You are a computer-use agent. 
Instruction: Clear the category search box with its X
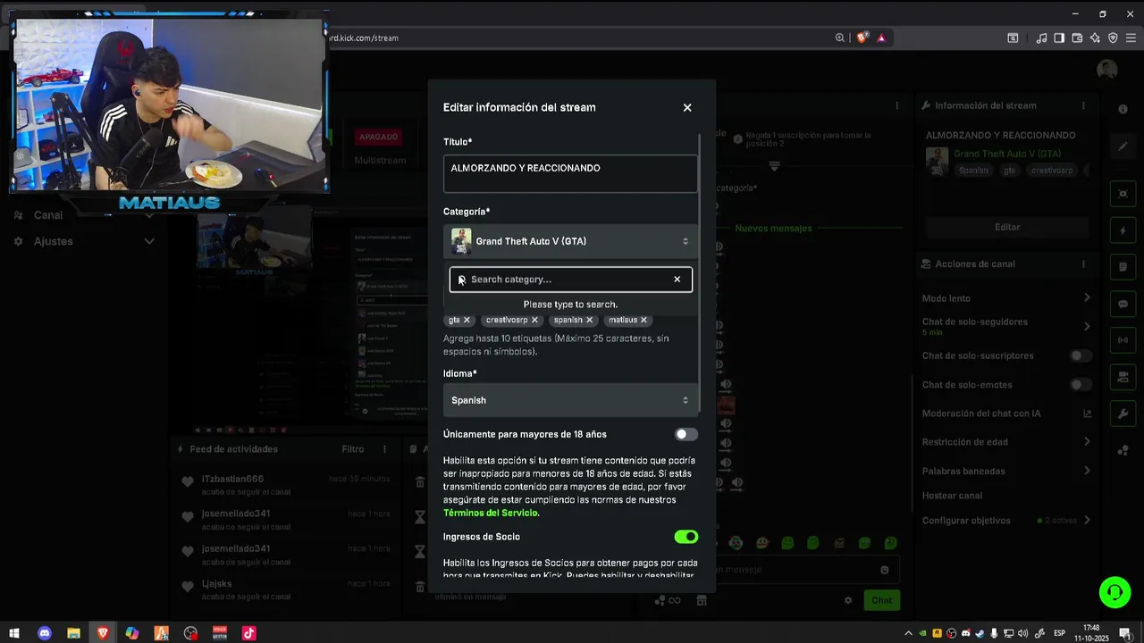tap(677, 280)
